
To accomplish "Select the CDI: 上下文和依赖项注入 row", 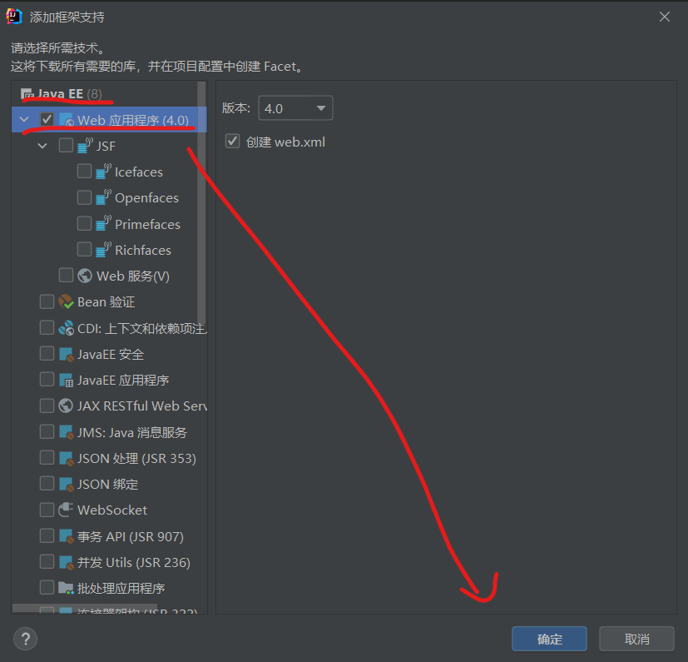I will [110, 328].
